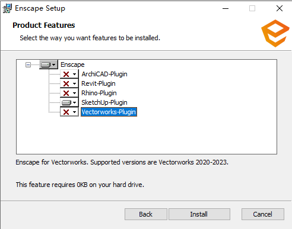Collapse the Enscape tree node

click(x=28, y=64)
